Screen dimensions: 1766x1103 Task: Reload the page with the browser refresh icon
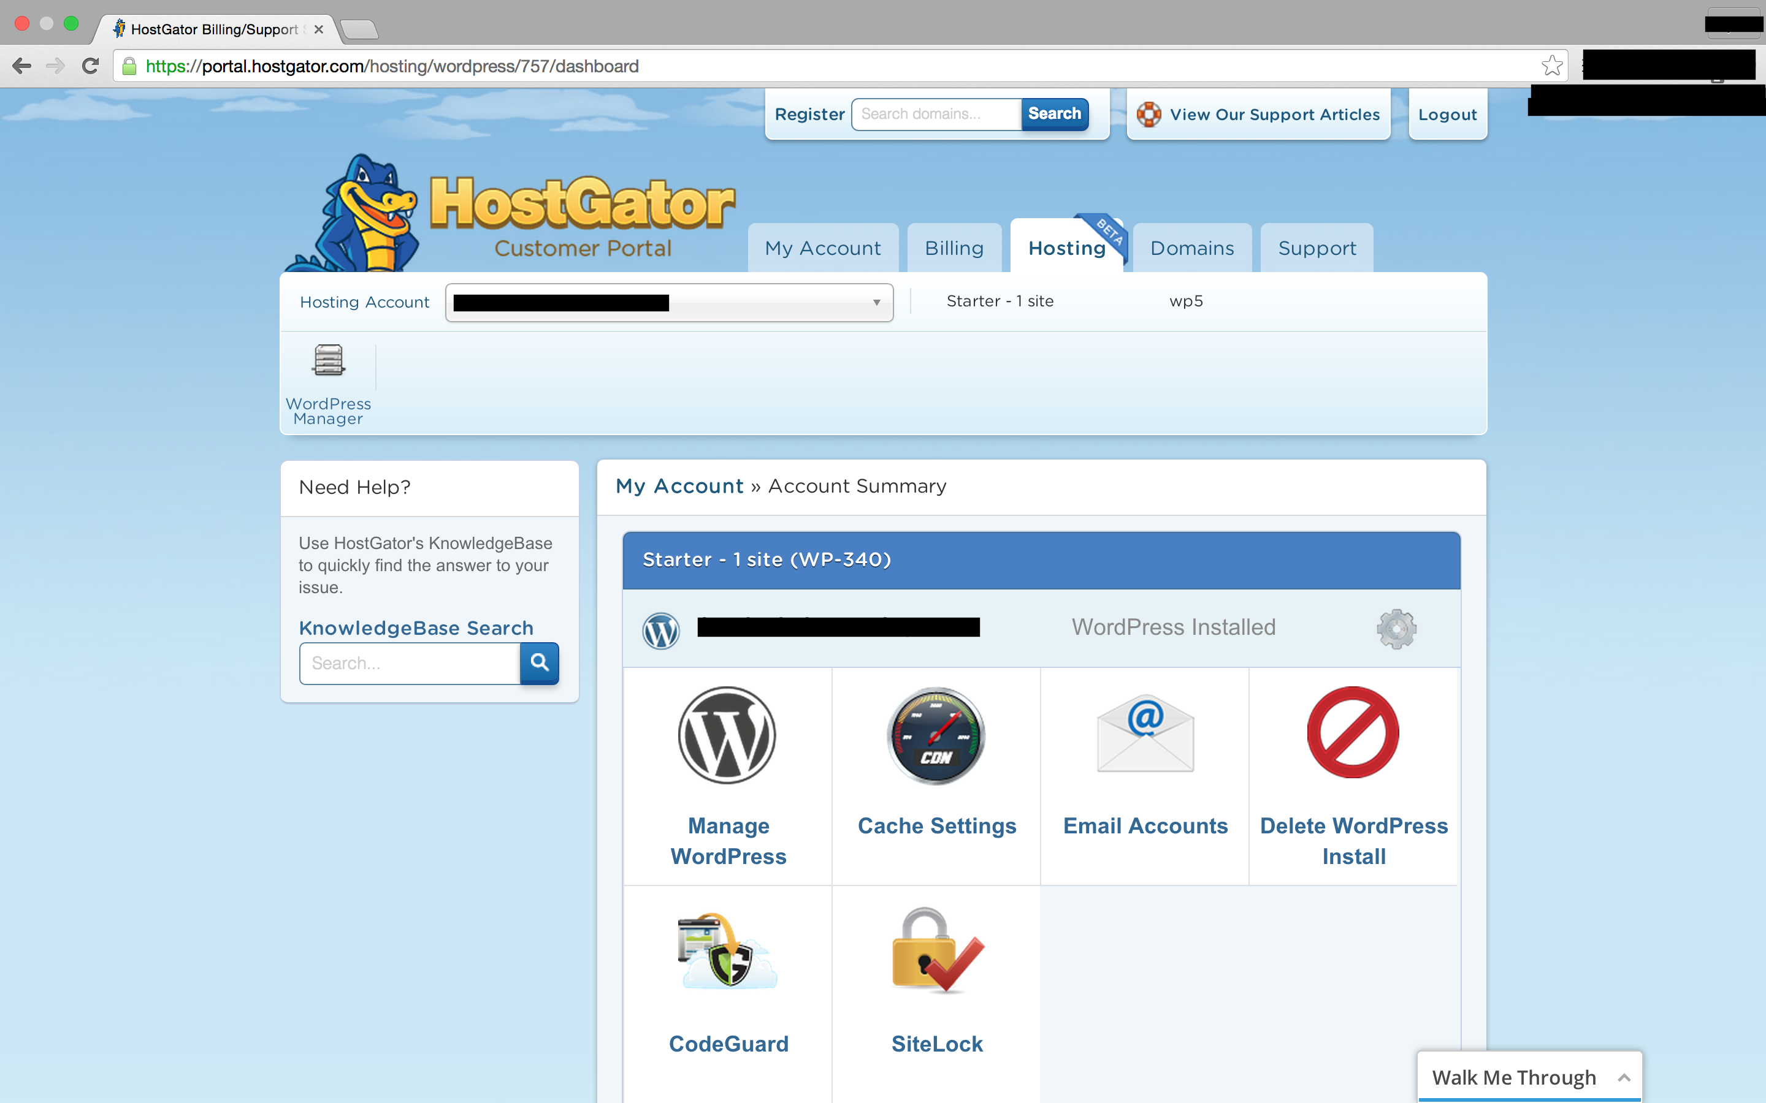point(91,66)
